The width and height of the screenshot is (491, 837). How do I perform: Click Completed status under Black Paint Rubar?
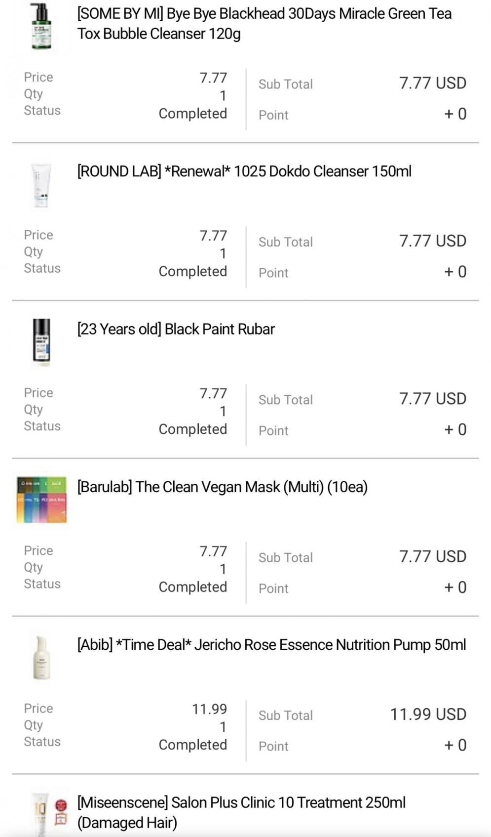[192, 429]
